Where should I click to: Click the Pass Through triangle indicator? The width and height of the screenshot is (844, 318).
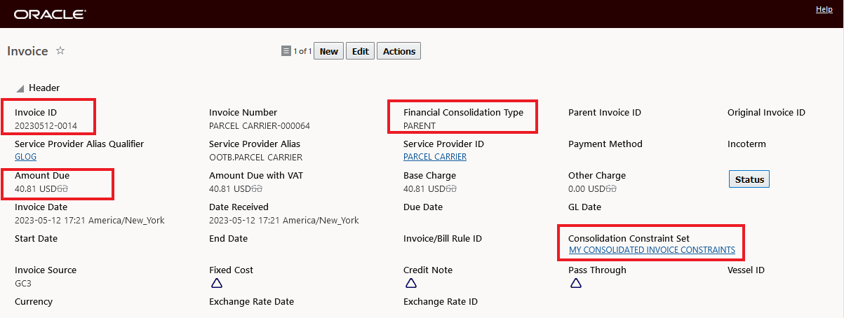point(576,284)
